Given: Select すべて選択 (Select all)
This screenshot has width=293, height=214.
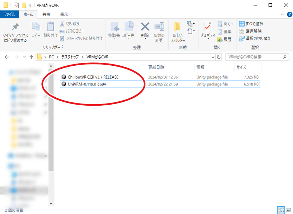Looking at the screenshot, I should (x=251, y=23).
